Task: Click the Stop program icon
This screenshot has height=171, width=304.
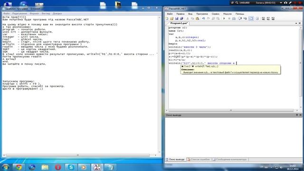Action: (229, 19)
